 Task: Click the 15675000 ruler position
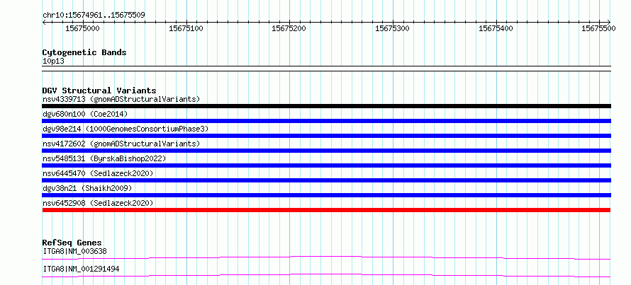click(x=82, y=28)
